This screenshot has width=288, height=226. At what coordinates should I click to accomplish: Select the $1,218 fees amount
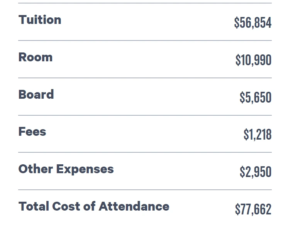click(257, 135)
